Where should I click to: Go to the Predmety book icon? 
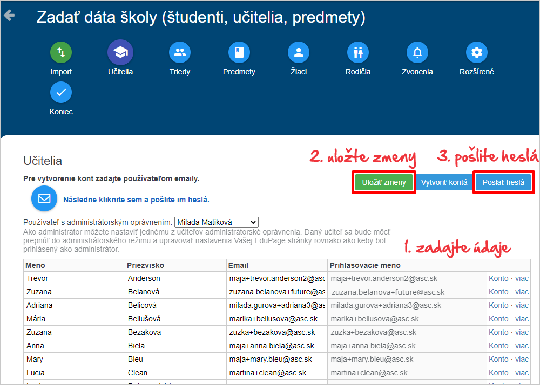pos(239,52)
